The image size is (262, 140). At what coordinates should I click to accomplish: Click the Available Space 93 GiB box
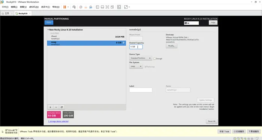click(x=54, y=115)
